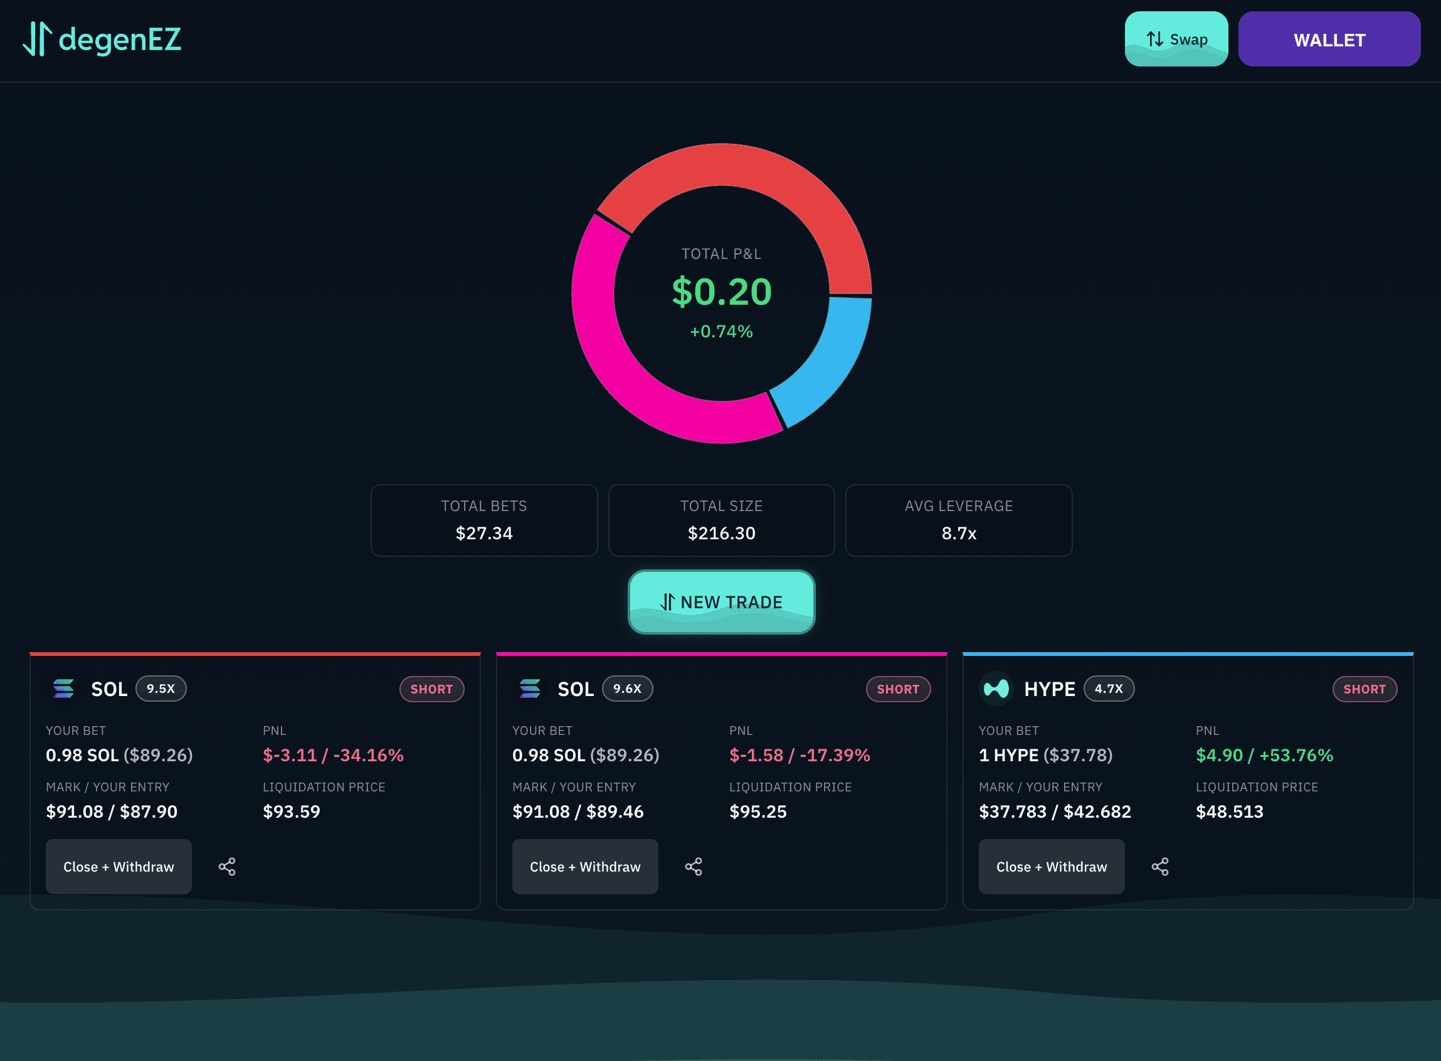The height and width of the screenshot is (1061, 1441).
Task: Click the share icon on the second SOL position
Action: point(694,867)
